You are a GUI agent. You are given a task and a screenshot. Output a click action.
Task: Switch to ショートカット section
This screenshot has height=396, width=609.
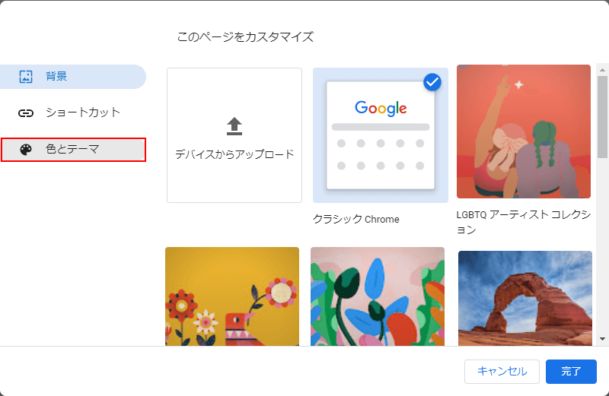(x=73, y=112)
